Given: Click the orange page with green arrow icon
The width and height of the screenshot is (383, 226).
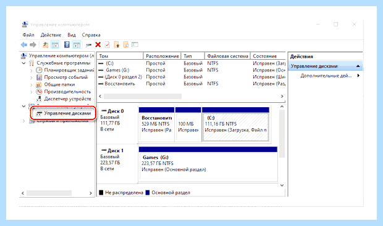Looking at the screenshot, I should tap(117, 45).
